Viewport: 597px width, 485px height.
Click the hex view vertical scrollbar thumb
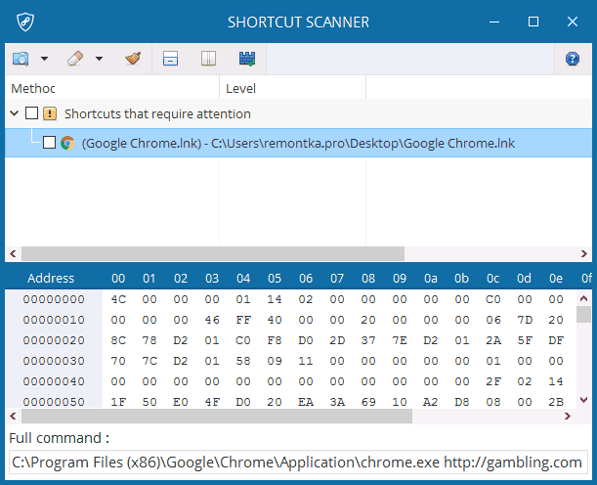[583, 315]
